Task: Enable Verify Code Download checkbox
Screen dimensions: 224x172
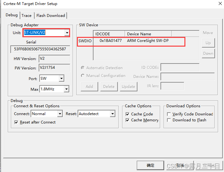Action: [x=169, y=114]
